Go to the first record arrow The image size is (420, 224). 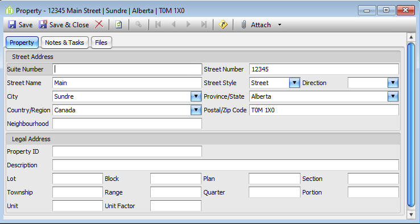click(x=158, y=24)
